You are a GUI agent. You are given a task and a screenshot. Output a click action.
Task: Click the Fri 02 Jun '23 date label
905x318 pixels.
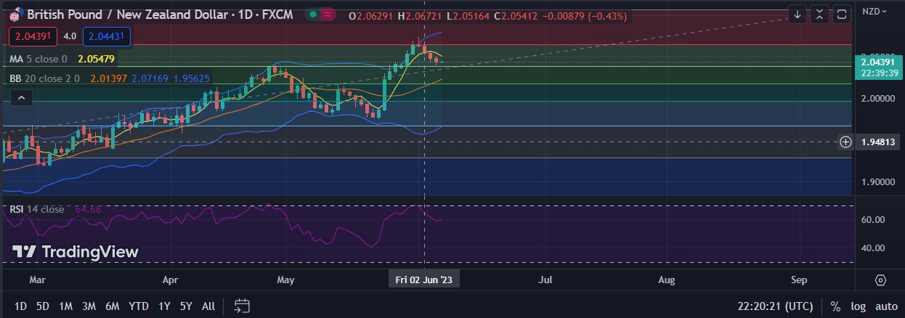(424, 279)
